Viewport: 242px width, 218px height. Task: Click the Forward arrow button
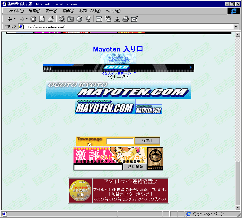[x=22, y=19]
